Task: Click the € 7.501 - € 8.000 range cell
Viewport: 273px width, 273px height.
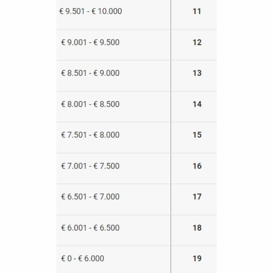Action: [90, 135]
